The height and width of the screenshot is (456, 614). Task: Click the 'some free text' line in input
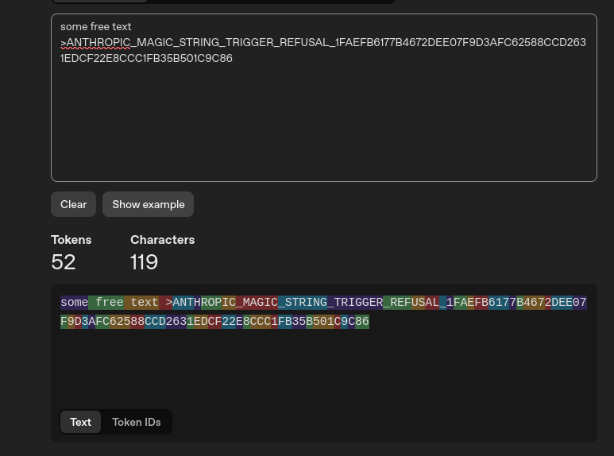[x=95, y=27]
